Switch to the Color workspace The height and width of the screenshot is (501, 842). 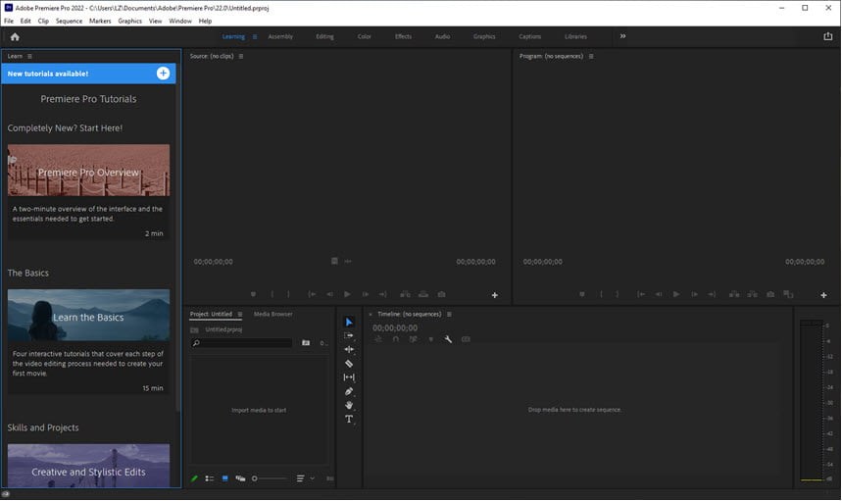point(364,36)
